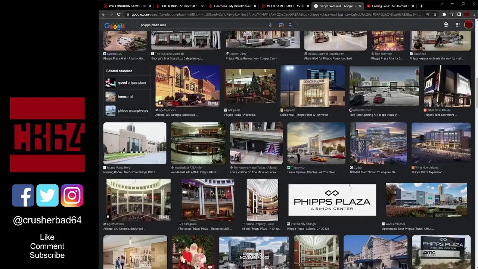Open the What Now Atlanta Phipps Plaza Expansion thumbnail
The image size is (478, 269).
[x=441, y=143]
